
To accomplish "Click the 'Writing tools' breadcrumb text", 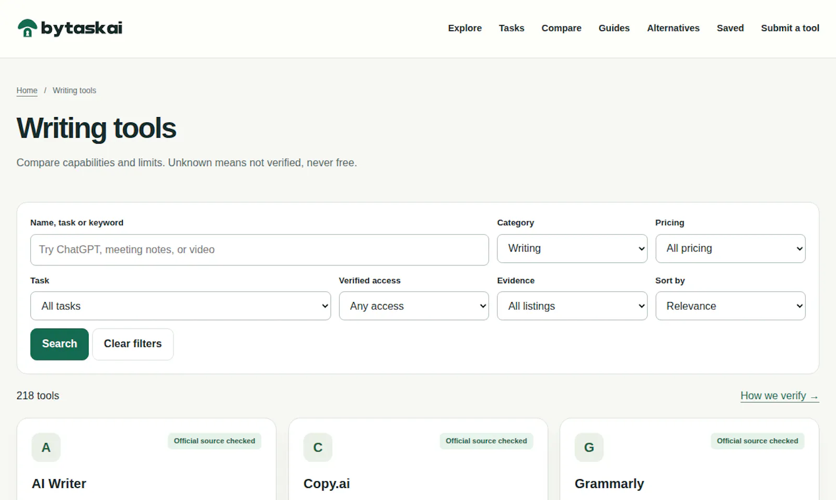I will (x=74, y=90).
